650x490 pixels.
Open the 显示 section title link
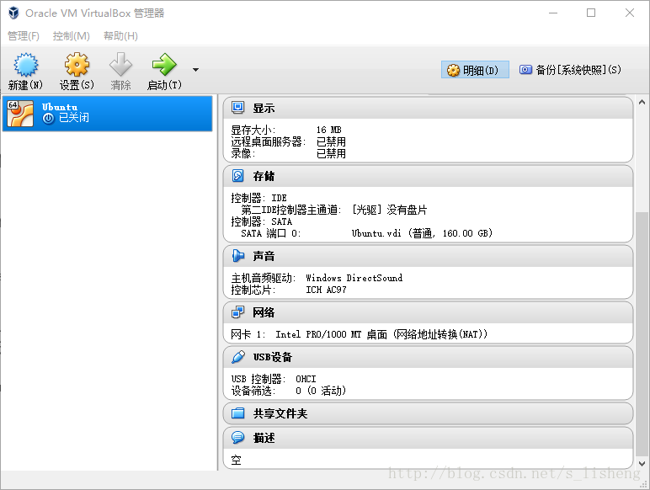[x=264, y=109]
